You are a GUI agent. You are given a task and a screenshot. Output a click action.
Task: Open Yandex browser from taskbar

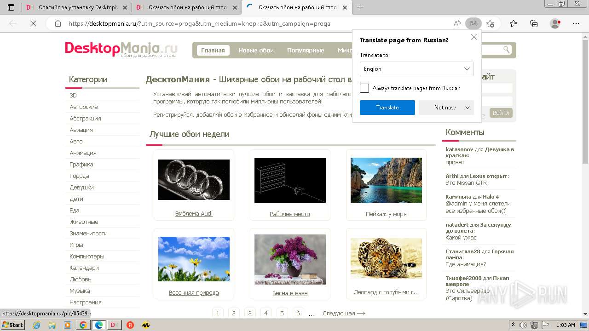[130, 325]
